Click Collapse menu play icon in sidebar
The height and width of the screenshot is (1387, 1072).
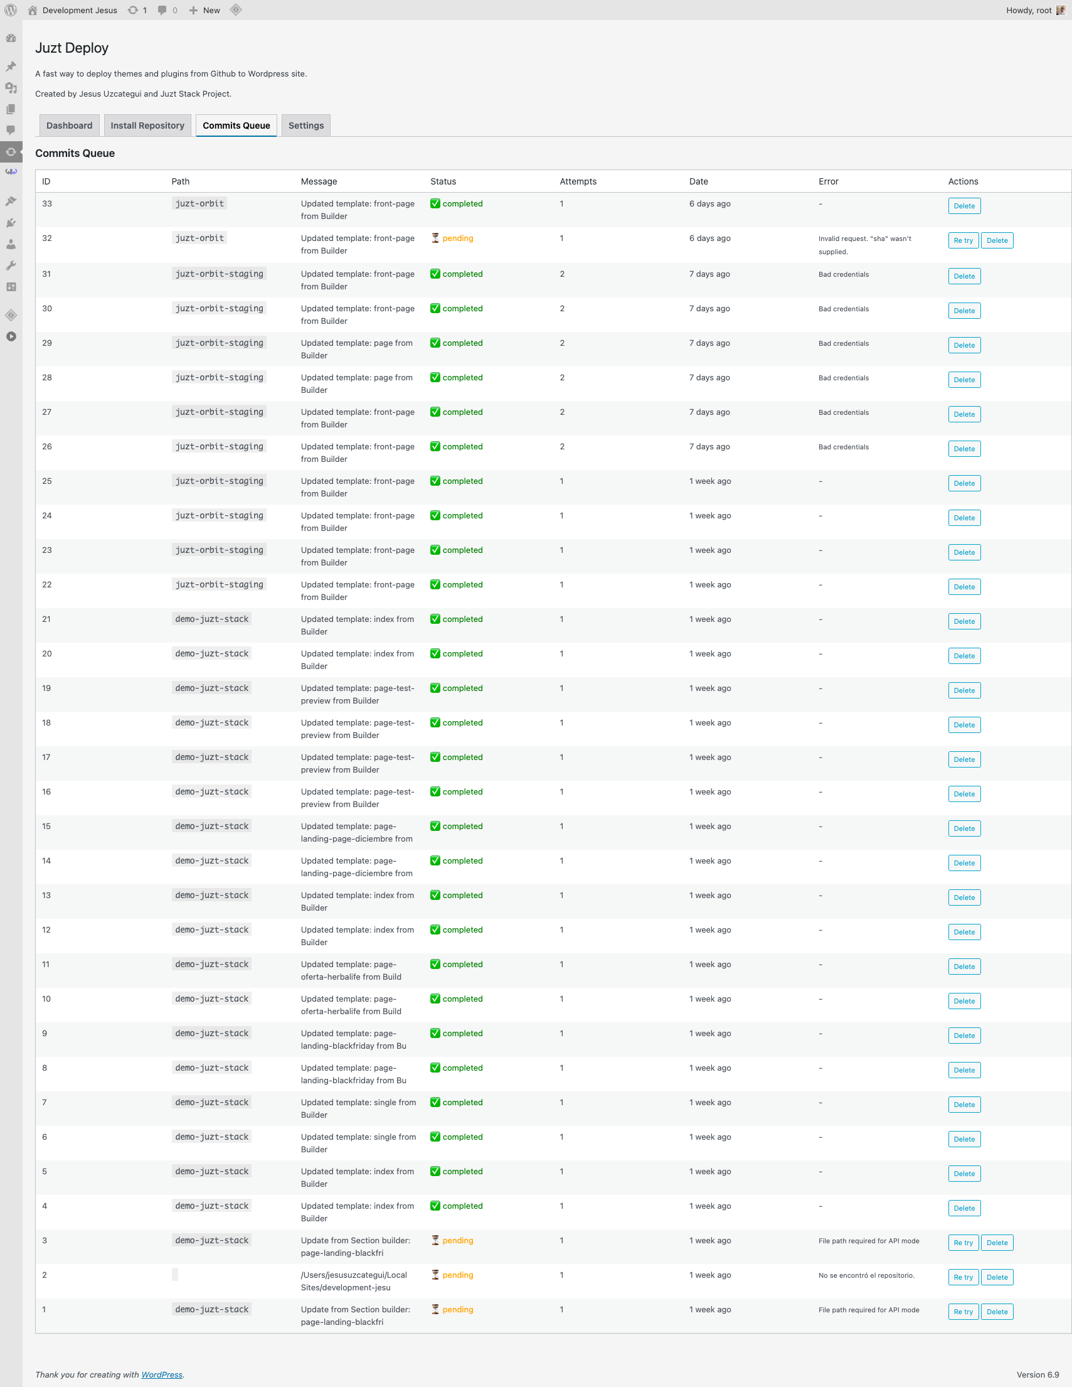11,336
